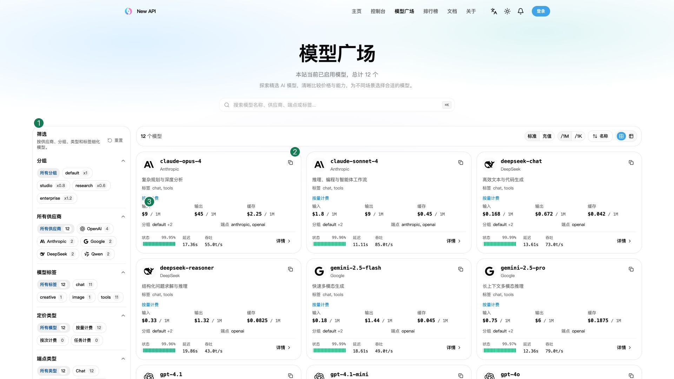Filter by enterprise x1.2 group chip
674x379 pixels.
pyautogui.click(x=57, y=198)
